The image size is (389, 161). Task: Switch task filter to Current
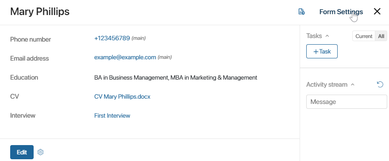coord(364,36)
